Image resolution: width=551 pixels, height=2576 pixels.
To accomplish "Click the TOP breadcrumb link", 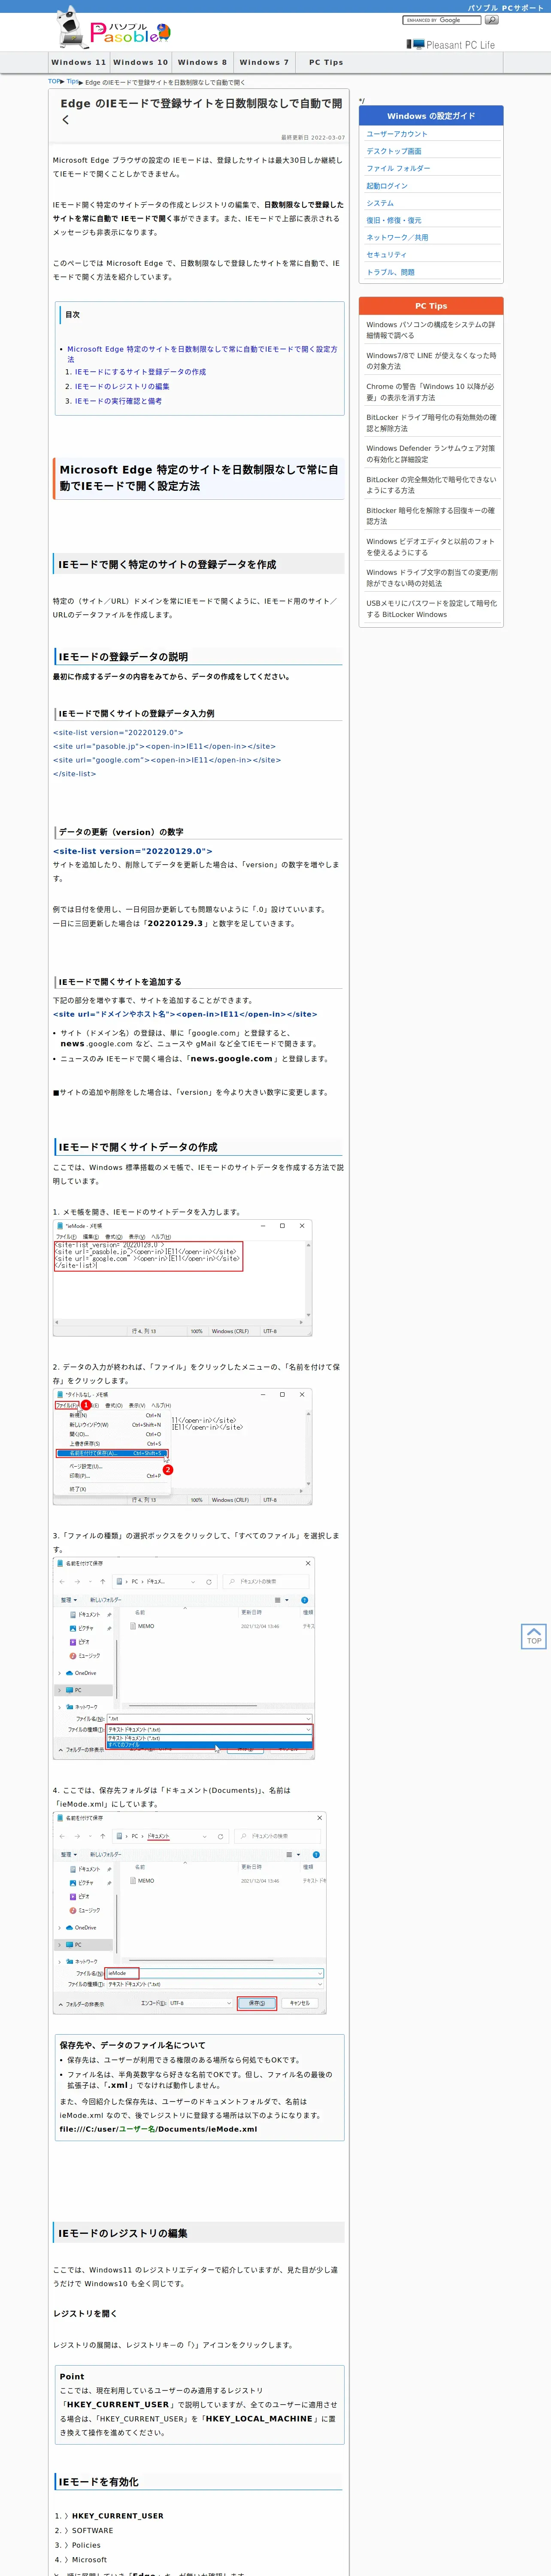I will tap(54, 82).
